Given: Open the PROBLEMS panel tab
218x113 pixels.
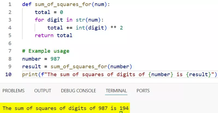Looking at the screenshot, I should point(13,91).
